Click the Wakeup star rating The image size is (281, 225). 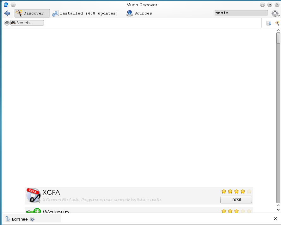tap(236, 211)
